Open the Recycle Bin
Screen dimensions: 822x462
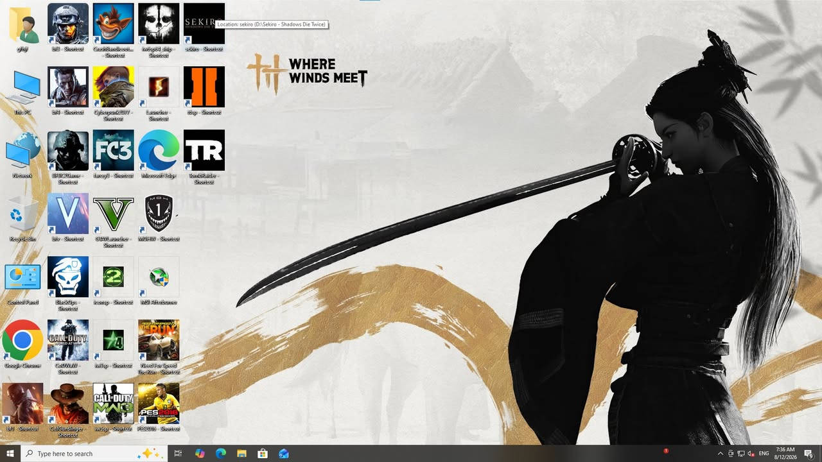pos(22,214)
